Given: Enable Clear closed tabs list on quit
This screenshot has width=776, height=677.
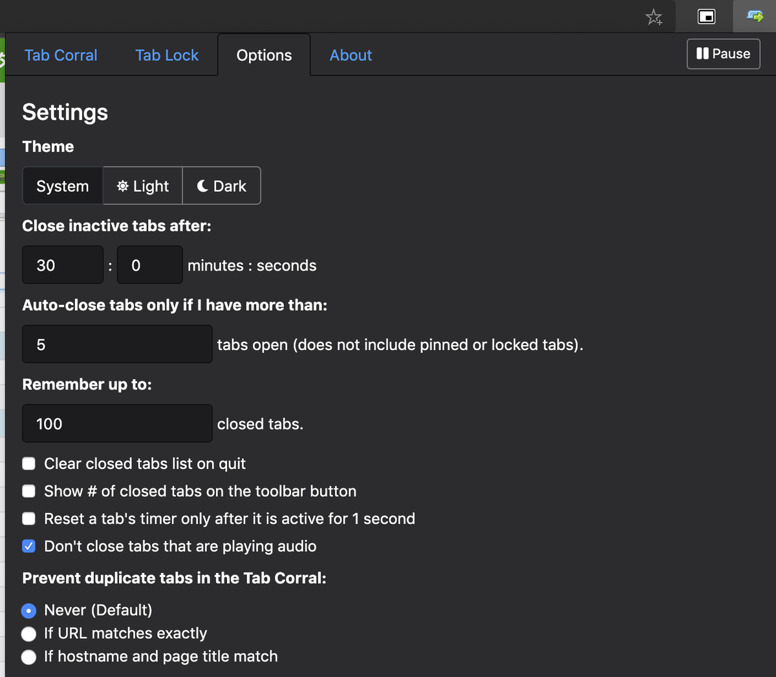Looking at the screenshot, I should (29, 464).
